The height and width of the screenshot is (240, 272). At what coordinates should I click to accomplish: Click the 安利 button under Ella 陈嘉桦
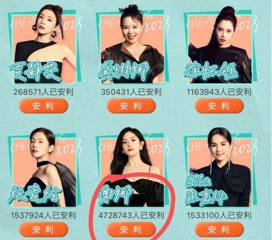click(x=219, y=230)
